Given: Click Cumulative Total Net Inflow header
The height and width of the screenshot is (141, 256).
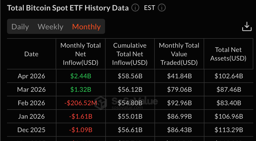Looking at the screenshot, I should pos(130,54).
